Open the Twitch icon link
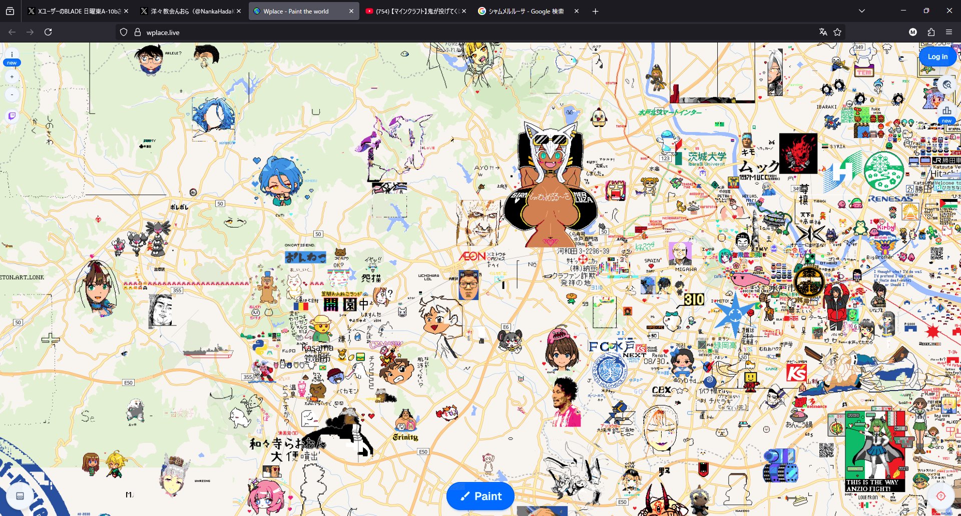 pyautogui.click(x=12, y=116)
